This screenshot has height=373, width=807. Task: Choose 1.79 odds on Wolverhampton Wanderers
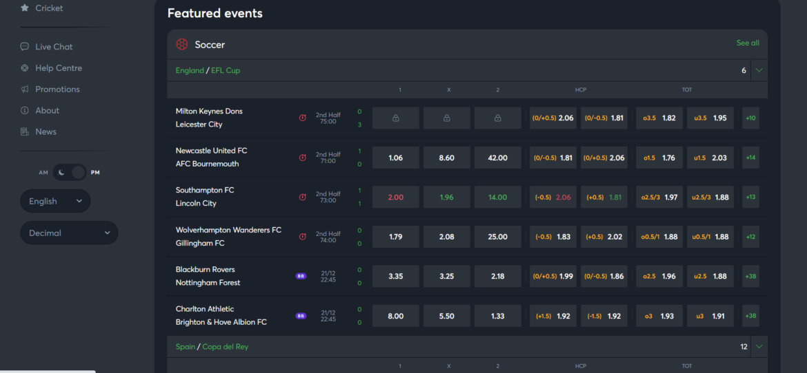[x=396, y=237]
